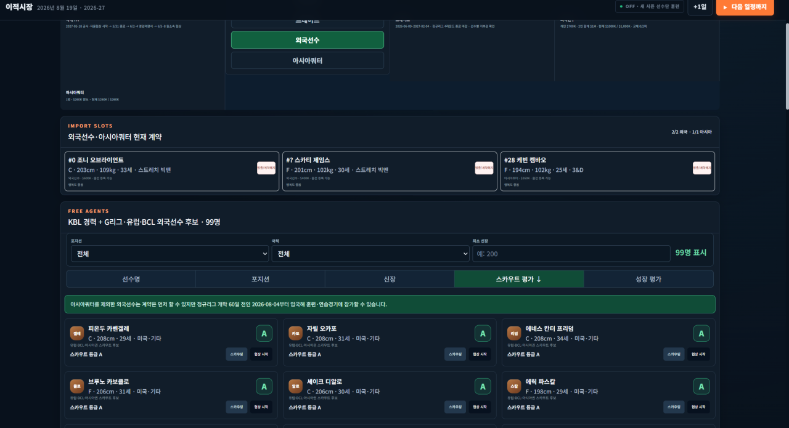Release 케빈 켐바오 with the red contract button
The height and width of the screenshot is (428, 789).
[702, 168]
